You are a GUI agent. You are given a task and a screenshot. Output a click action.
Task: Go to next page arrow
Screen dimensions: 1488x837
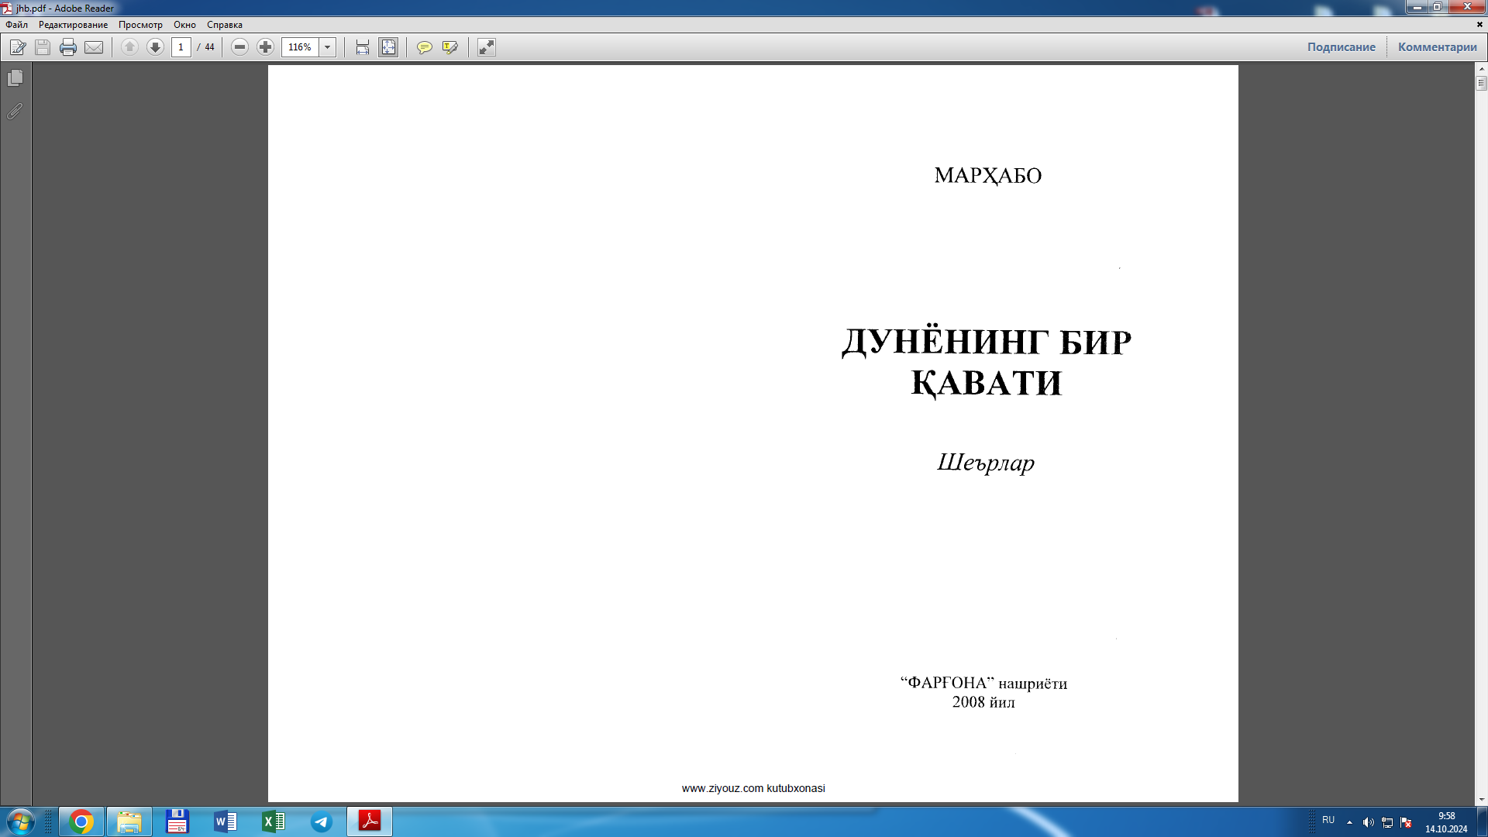click(x=155, y=47)
